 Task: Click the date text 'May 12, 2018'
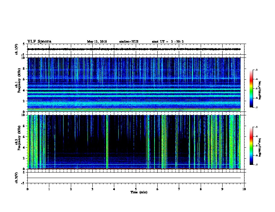(97, 42)
